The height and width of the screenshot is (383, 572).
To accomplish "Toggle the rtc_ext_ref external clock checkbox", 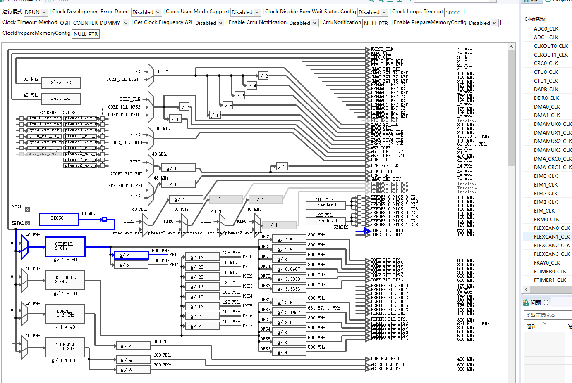I will (x=22, y=154).
